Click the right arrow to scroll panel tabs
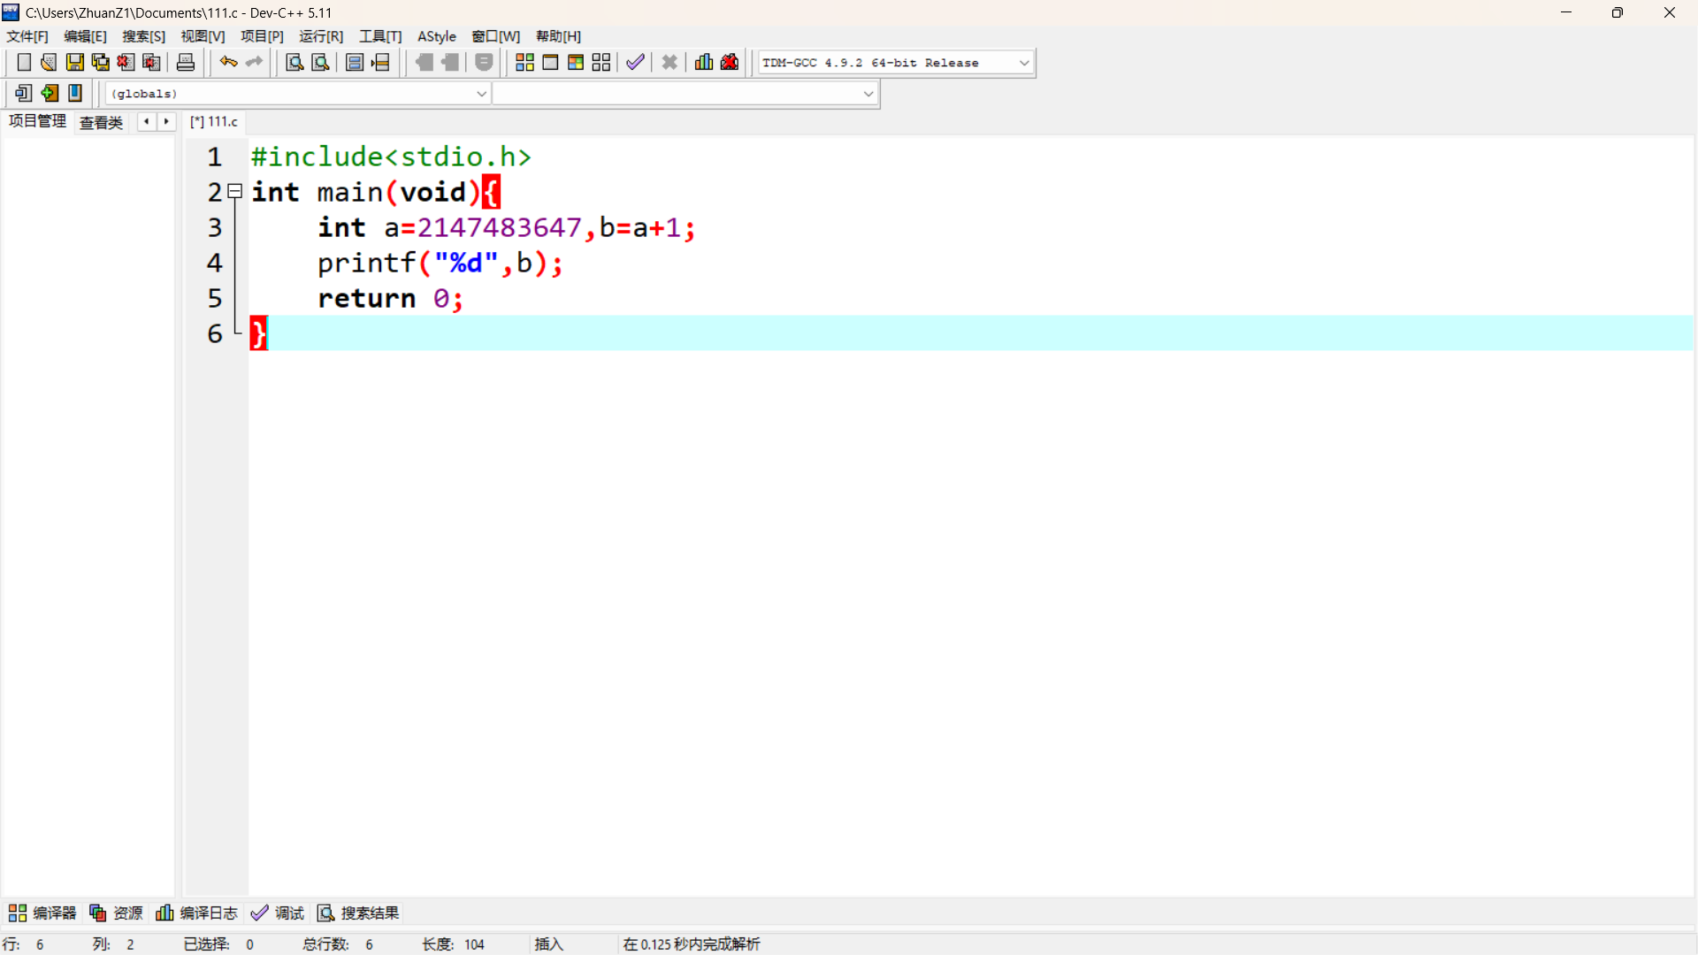Viewport: 1698px width, 955px height. coord(166,122)
